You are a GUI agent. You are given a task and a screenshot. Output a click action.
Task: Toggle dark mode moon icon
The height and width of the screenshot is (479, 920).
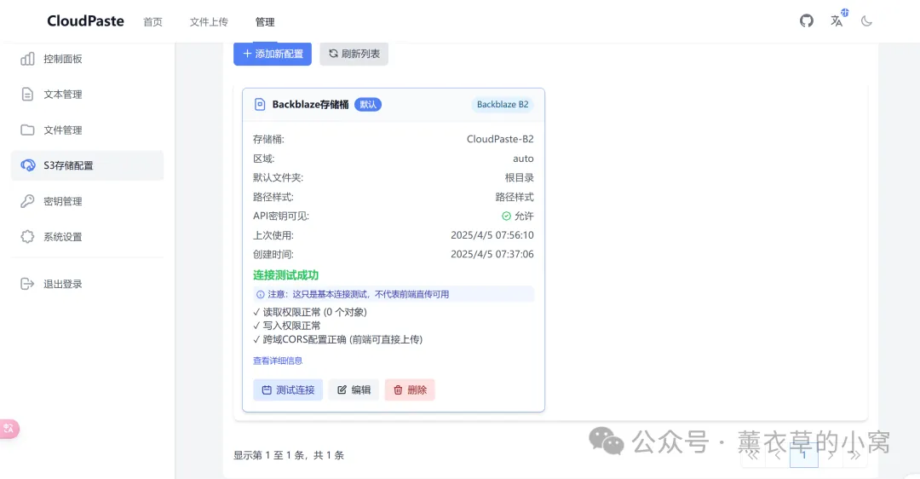point(866,21)
